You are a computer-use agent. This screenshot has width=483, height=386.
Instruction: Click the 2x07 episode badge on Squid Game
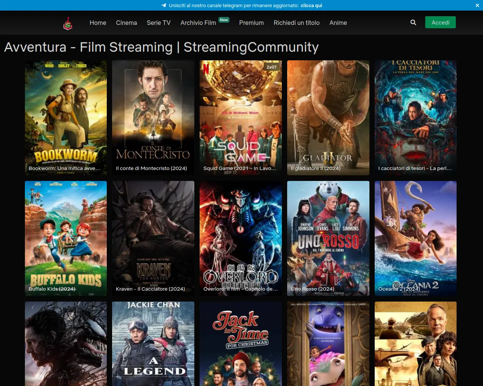[x=271, y=67]
